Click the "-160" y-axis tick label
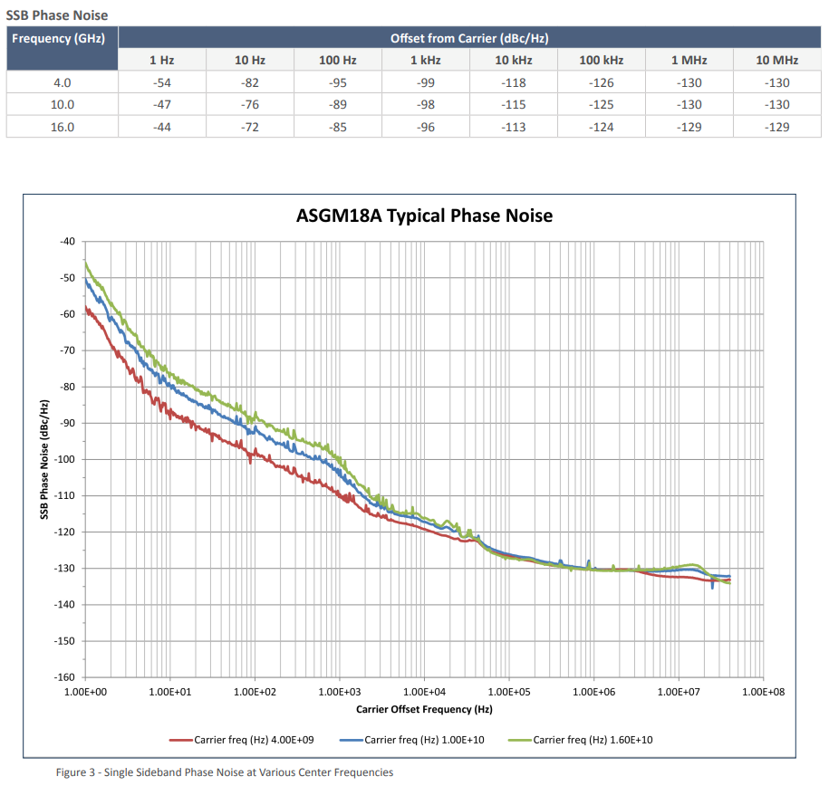 click(x=65, y=677)
